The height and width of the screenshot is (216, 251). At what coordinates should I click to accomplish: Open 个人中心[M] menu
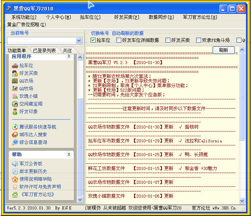click(58, 17)
